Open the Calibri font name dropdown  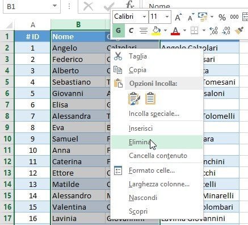[x=144, y=16]
